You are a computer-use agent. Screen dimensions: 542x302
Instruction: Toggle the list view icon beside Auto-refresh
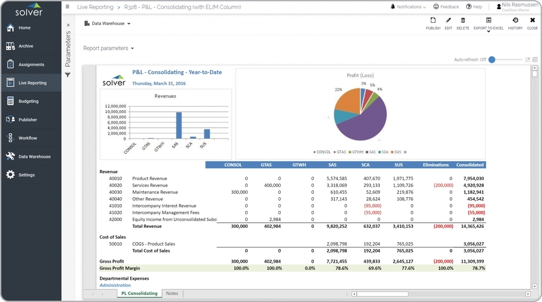(535, 60)
